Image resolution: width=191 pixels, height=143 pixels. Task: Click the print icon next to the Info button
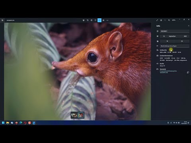pos(103,20)
